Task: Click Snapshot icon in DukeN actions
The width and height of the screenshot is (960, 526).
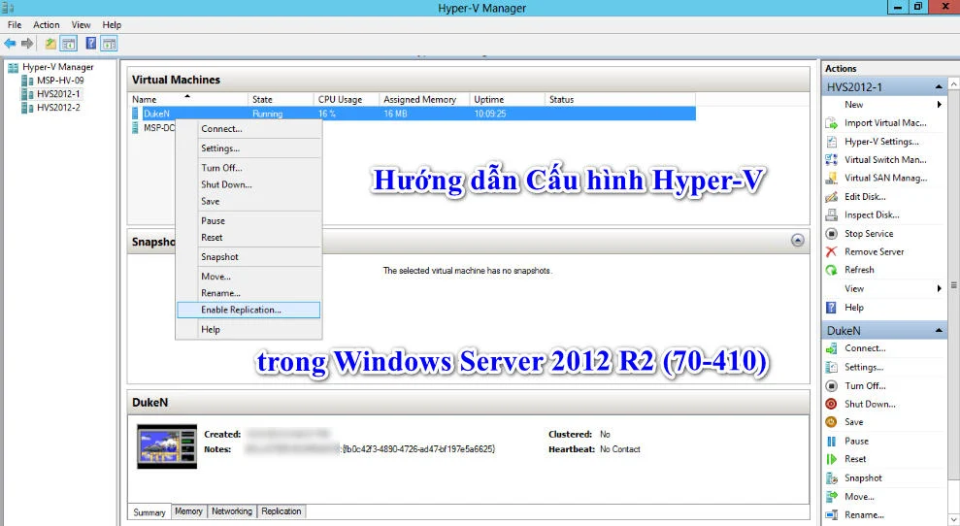Action: pos(831,478)
